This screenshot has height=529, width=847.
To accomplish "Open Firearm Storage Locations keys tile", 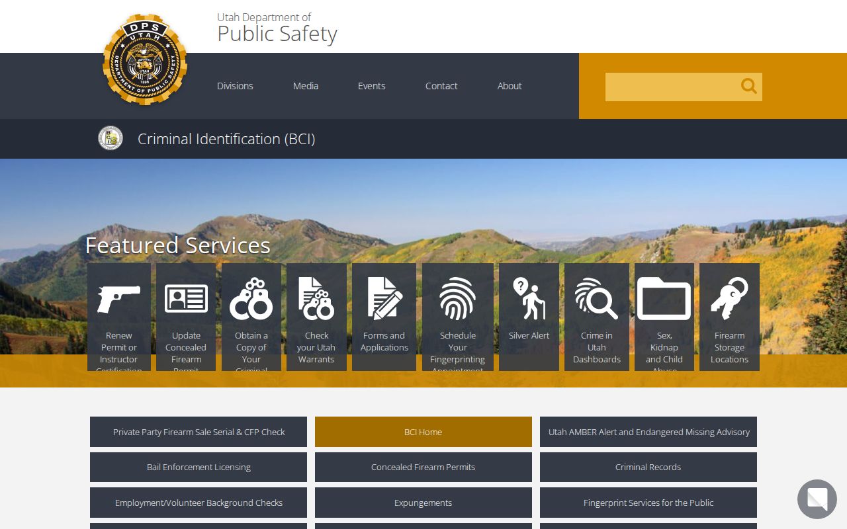I will pos(729,317).
